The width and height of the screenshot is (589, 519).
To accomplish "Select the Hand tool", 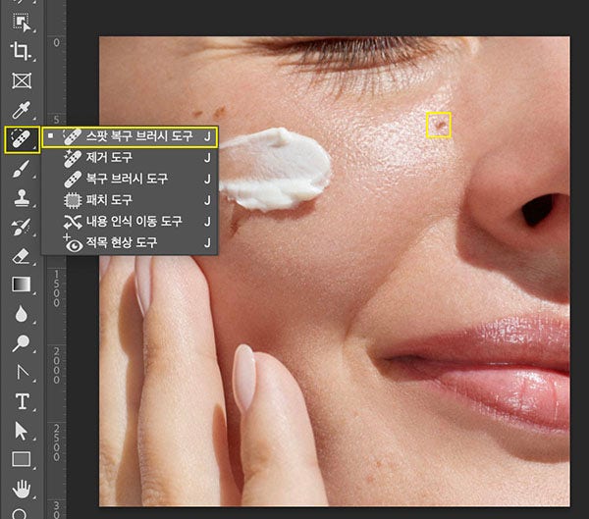I will click(22, 489).
